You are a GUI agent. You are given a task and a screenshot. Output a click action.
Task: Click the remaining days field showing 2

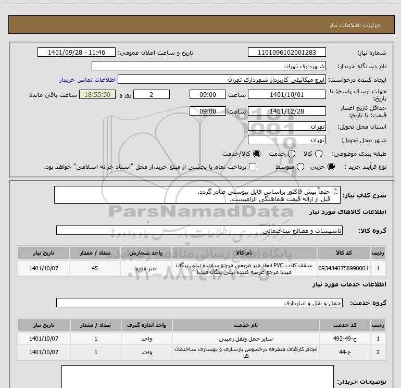(152, 94)
